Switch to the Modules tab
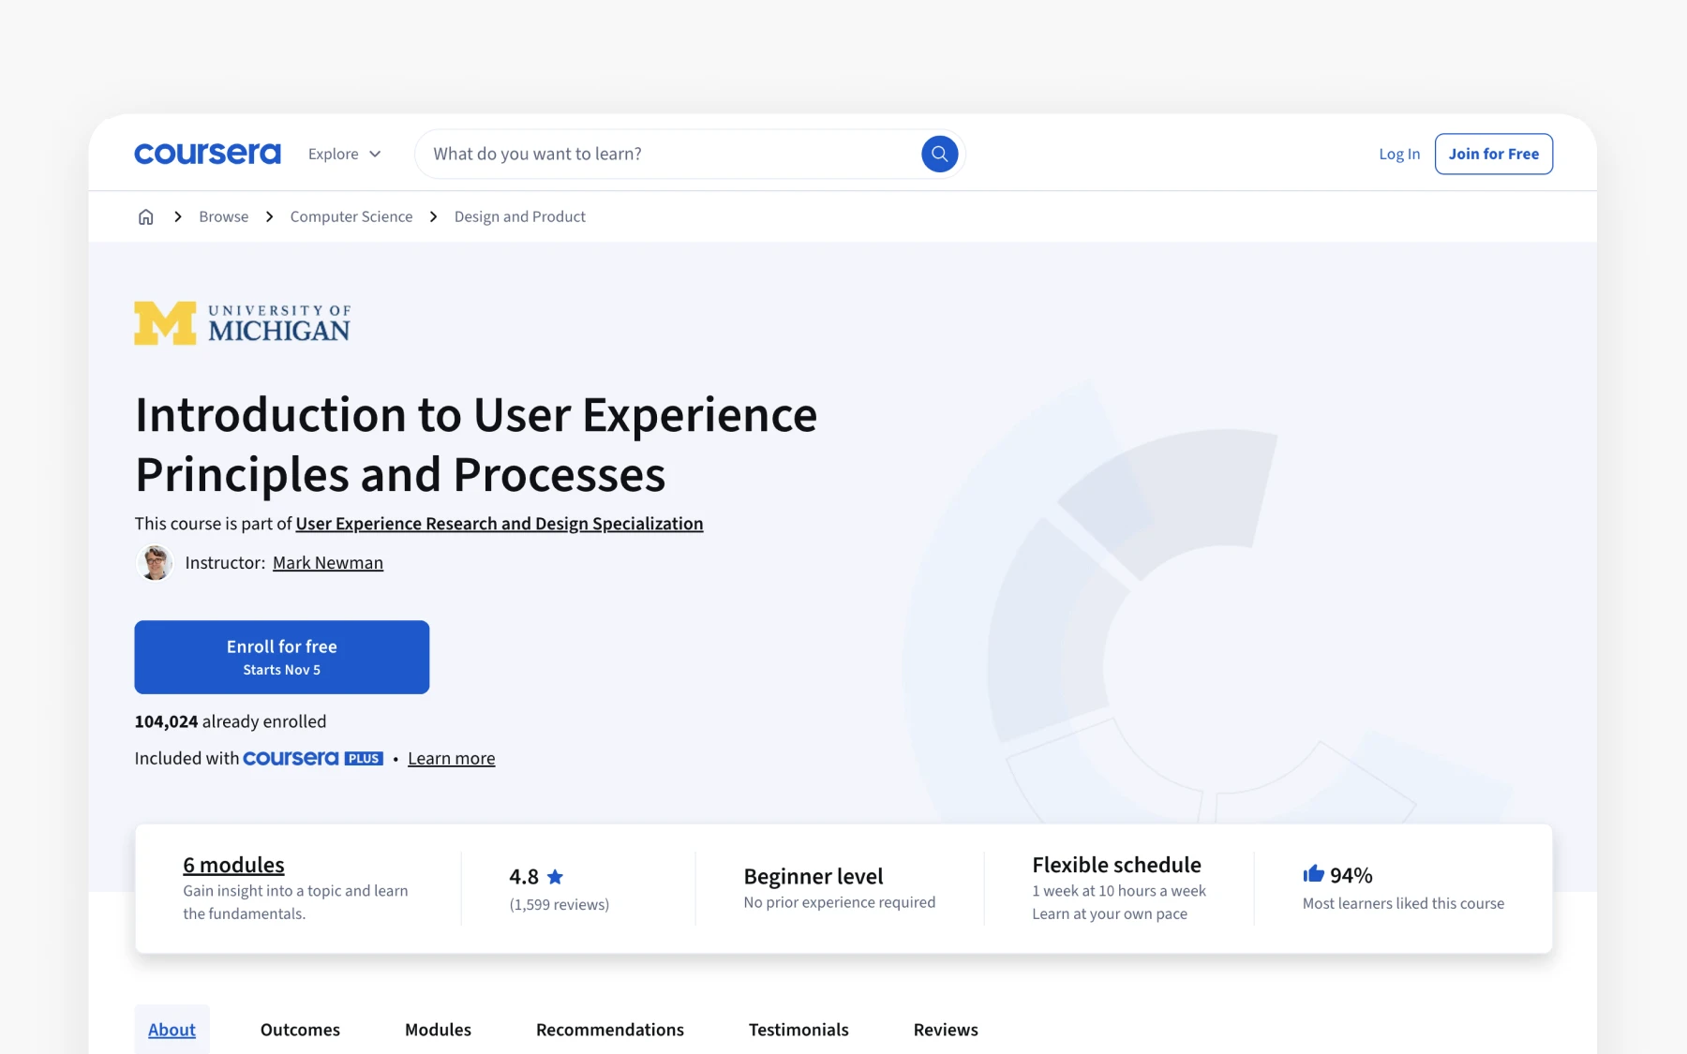1687x1054 pixels. [x=438, y=1030]
